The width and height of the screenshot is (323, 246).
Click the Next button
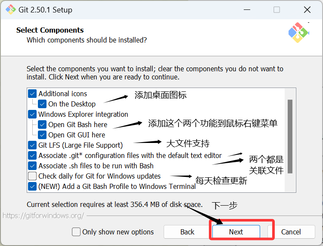236,232
